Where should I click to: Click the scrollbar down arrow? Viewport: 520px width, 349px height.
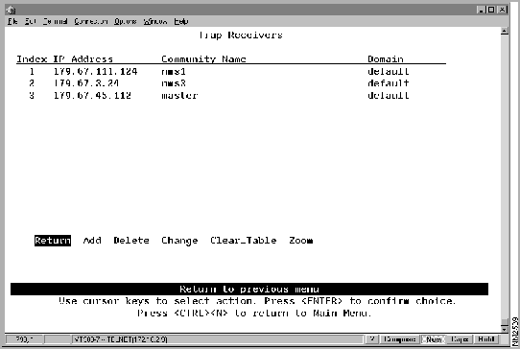pyautogui.click(x=505, y=329)
